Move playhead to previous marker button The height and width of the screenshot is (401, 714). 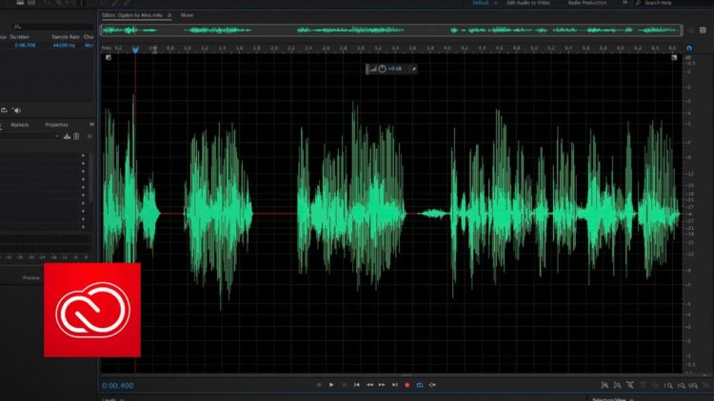click(357, 385)
